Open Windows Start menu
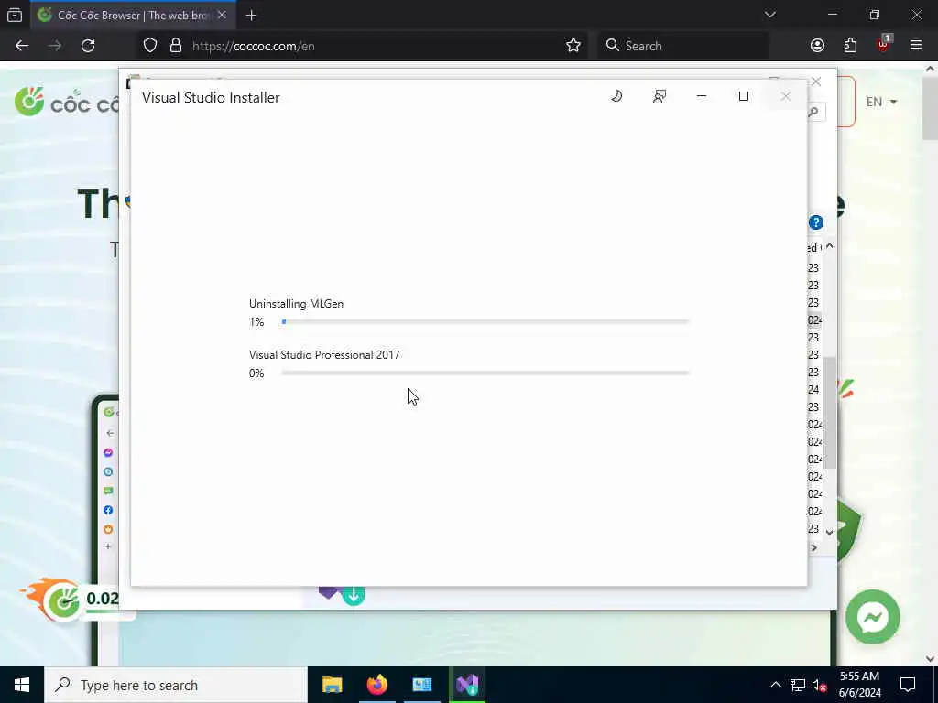Screen dimensions: 938x703 point(22,685)
